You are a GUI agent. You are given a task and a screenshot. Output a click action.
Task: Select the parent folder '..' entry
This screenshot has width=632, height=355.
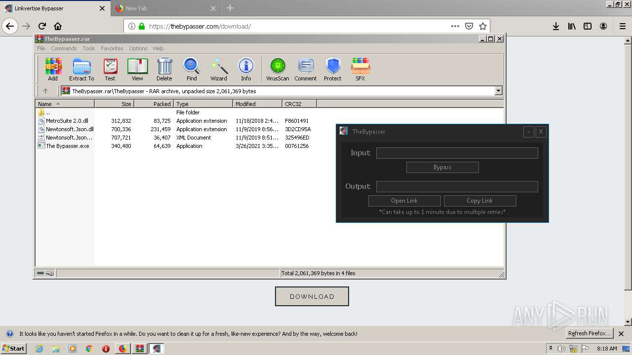click(x=44, y=112)
